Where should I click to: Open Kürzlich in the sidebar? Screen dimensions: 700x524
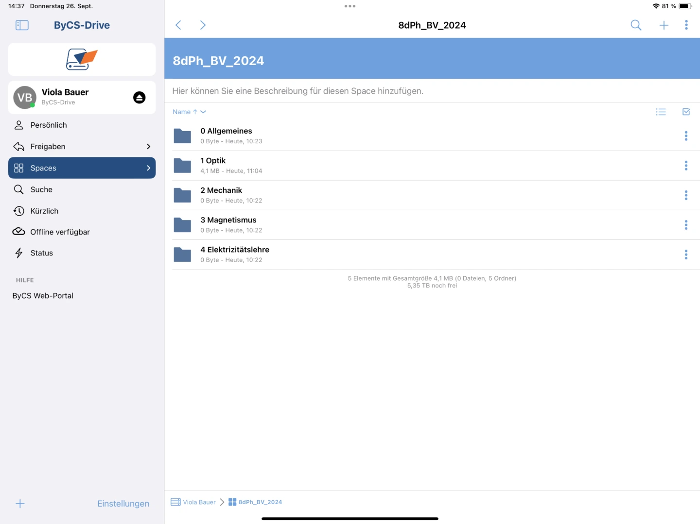coord(44,211)
